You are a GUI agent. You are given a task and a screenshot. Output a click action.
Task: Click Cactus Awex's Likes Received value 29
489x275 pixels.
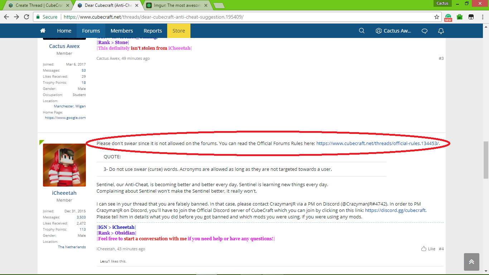(x=84, y=77)
